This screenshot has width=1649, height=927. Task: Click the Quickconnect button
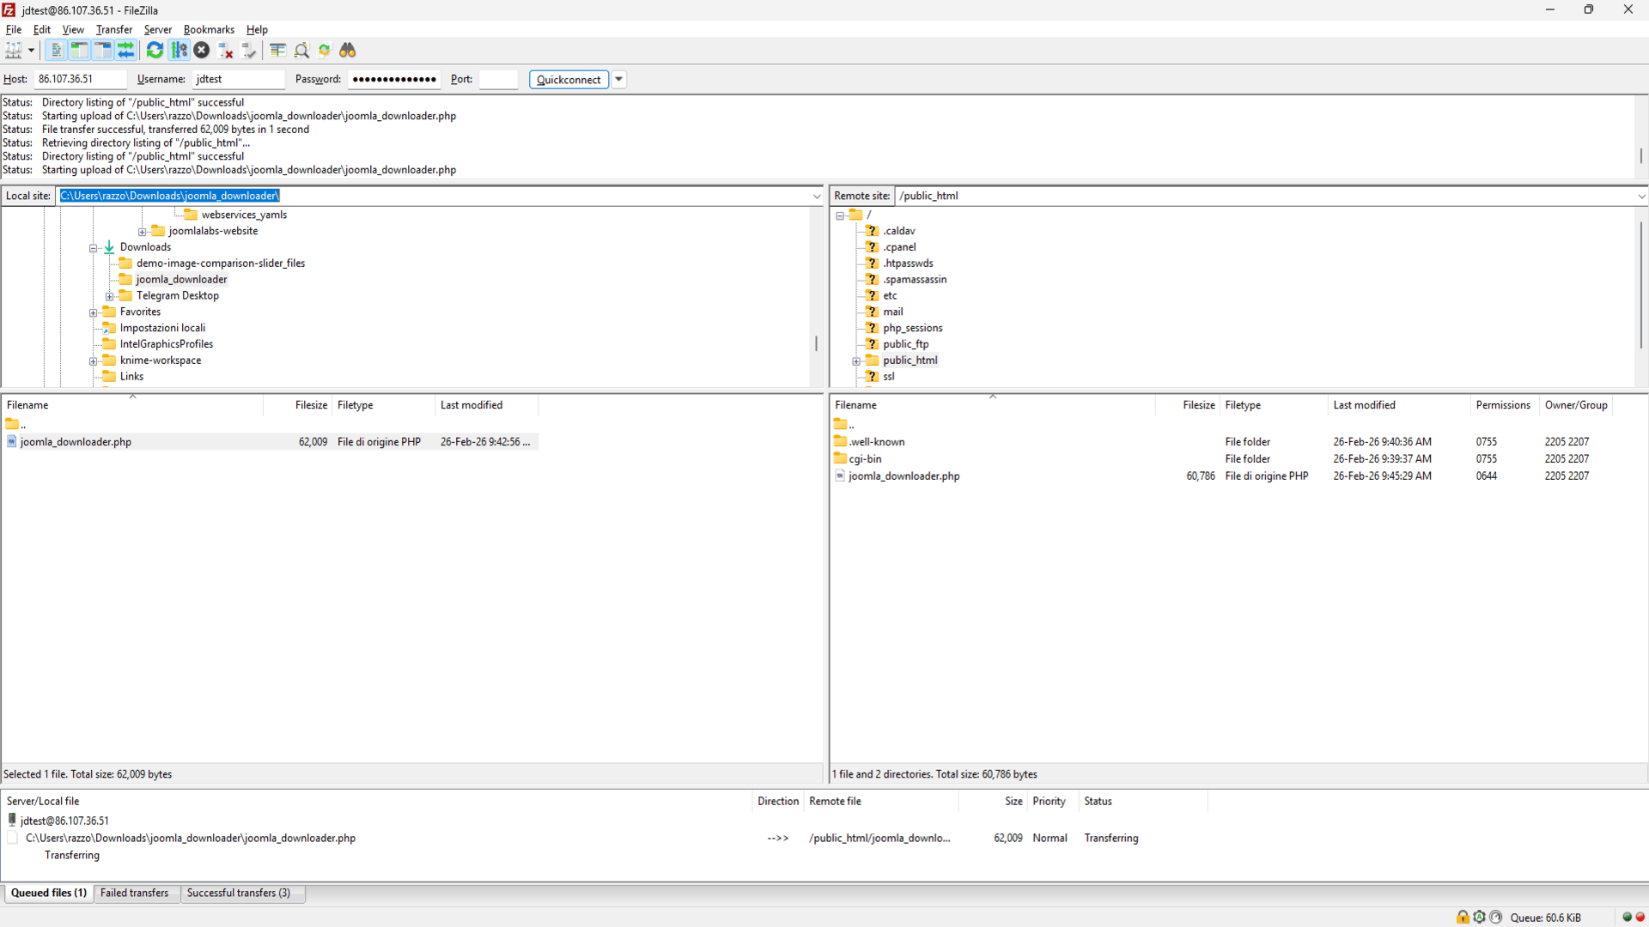point(568,79)
